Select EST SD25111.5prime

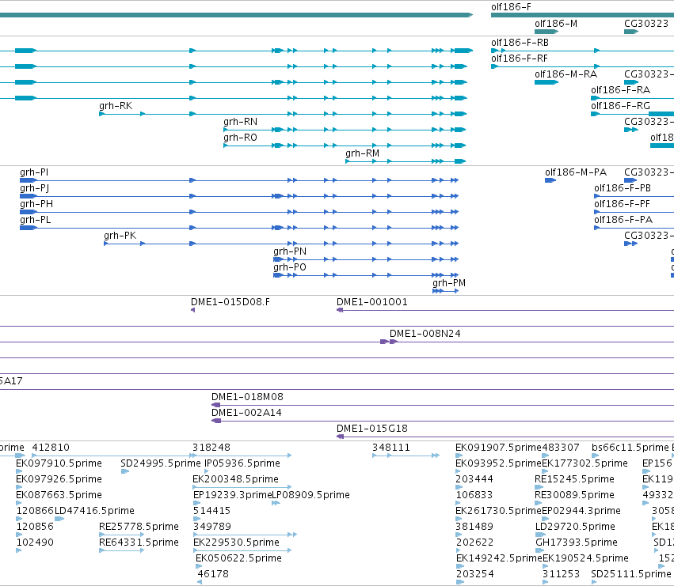click(x=631, y=574)
